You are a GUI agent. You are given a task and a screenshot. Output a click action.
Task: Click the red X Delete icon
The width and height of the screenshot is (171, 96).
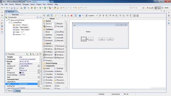pos(71,15)
